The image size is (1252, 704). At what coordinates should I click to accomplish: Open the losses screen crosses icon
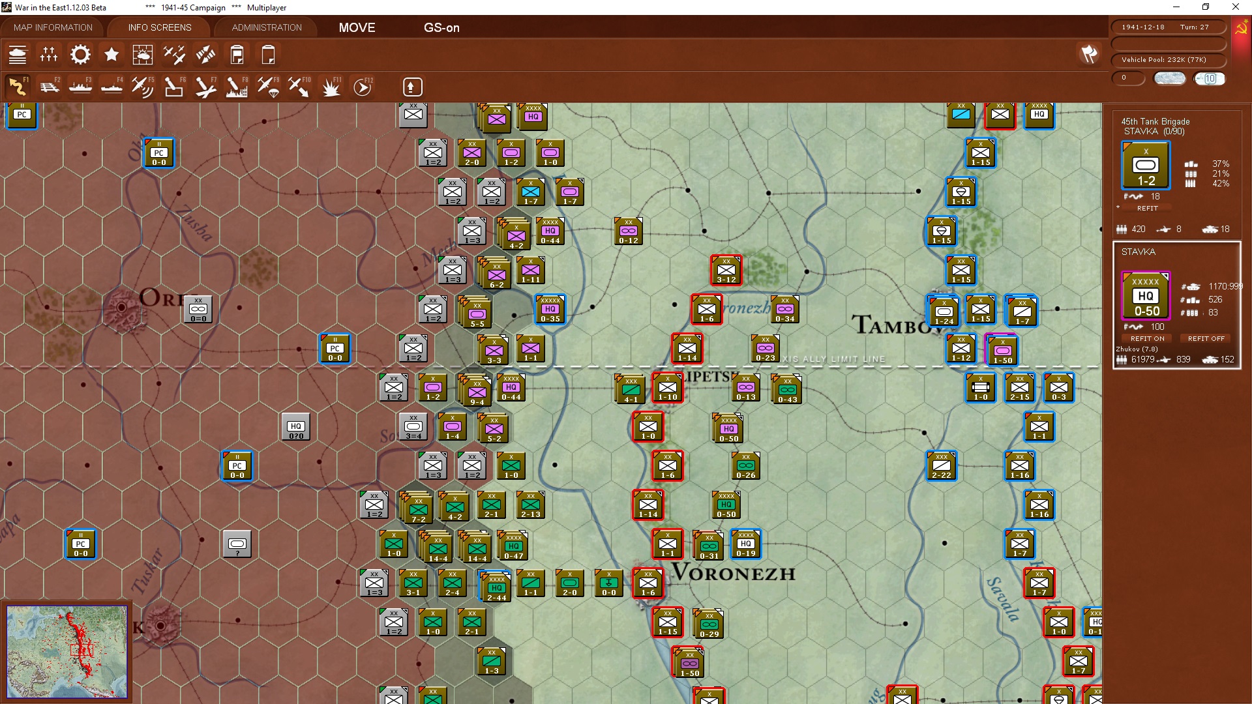[x=49, y=55]
